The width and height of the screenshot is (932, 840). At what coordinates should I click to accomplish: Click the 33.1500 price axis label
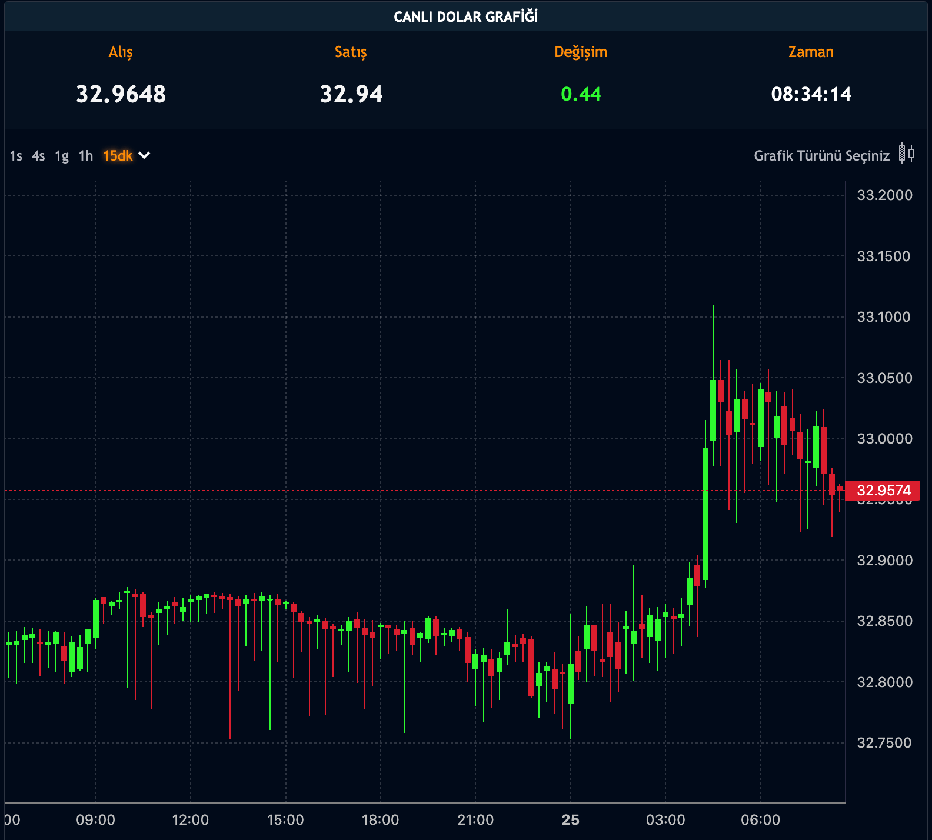(884, 256)
